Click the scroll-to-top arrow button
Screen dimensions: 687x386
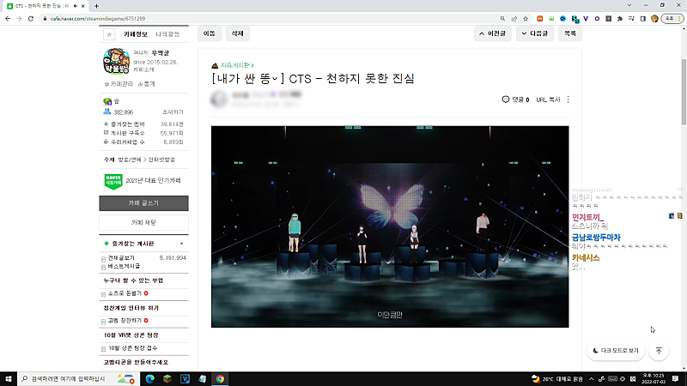tap(659, 351)
